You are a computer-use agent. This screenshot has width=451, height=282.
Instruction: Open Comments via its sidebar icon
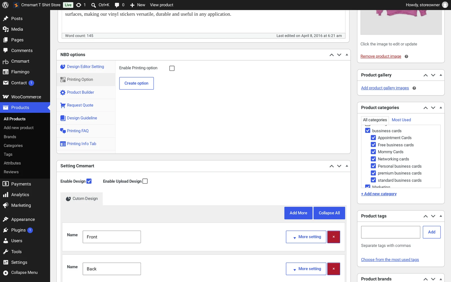pyautogui.click(x=6, y=50)
